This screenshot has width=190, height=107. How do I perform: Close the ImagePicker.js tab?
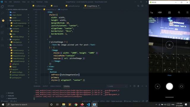(x=99, y=6)
